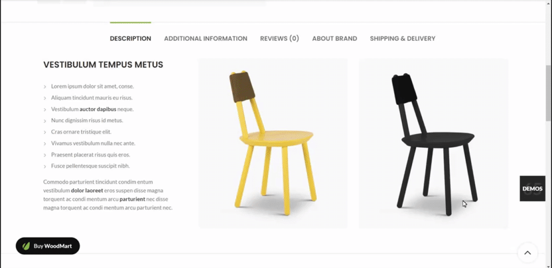Click the bold 'auctor dapibus' text
The image size is (552, 268).
[x=98, y=109]
